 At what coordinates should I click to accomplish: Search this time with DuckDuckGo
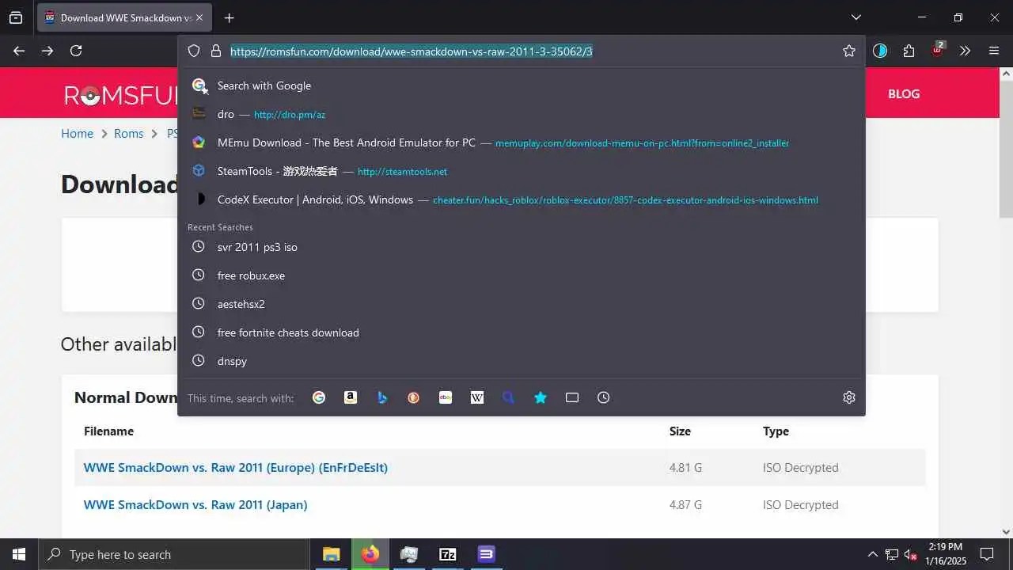point(414,397)
